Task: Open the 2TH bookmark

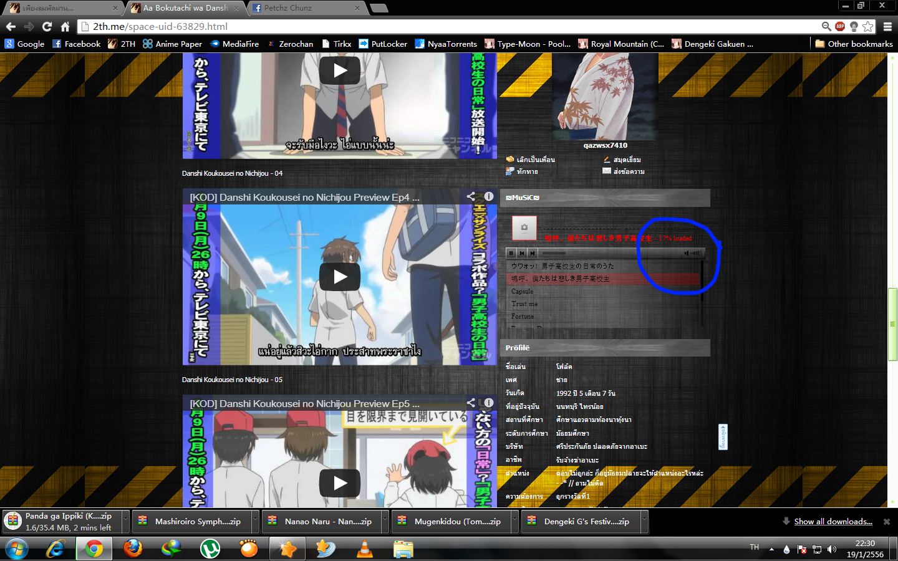Action: tap(122, 44)
